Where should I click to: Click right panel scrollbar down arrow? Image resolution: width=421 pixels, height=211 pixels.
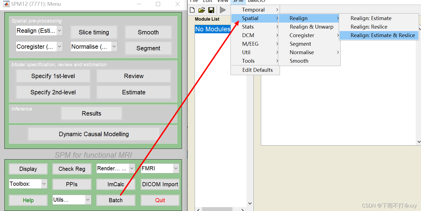click(419, 142)
